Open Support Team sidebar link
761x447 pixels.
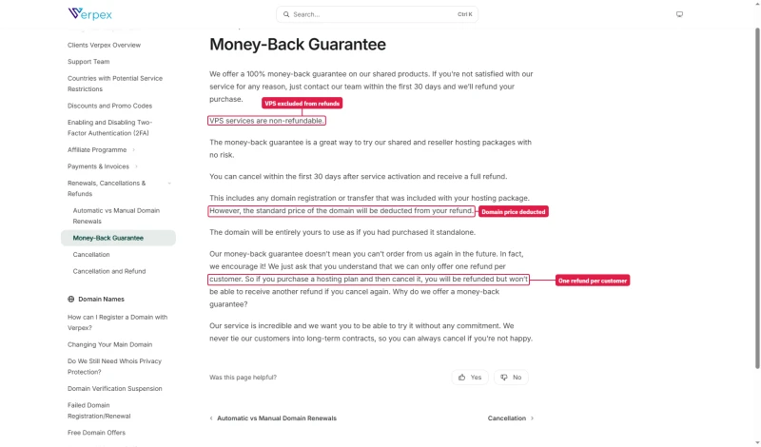pyautogui.click(x=88, y=62)
